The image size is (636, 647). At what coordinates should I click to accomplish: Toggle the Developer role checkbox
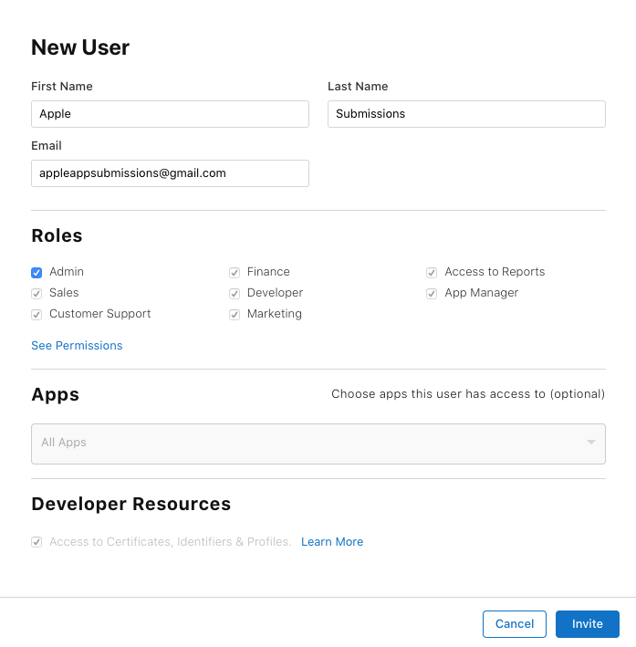click(235, 293)
